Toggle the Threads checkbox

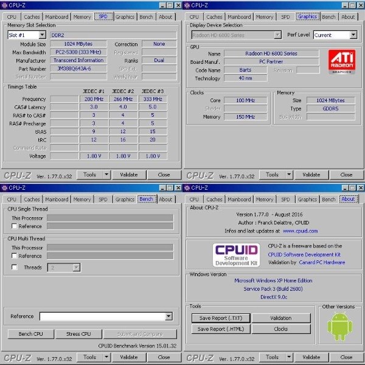(14, 267)
